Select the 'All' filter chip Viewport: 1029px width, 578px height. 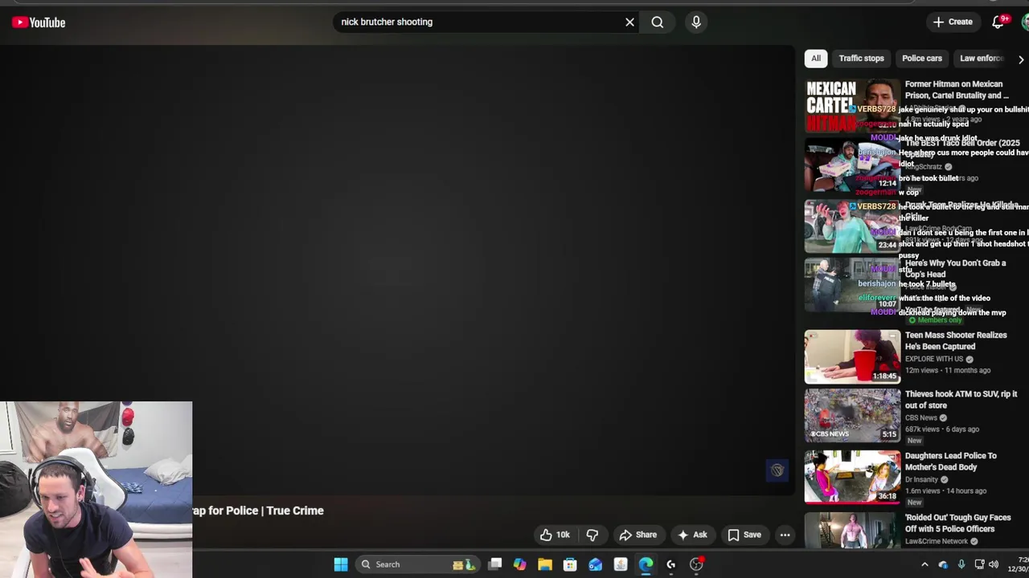pos(816,59)
